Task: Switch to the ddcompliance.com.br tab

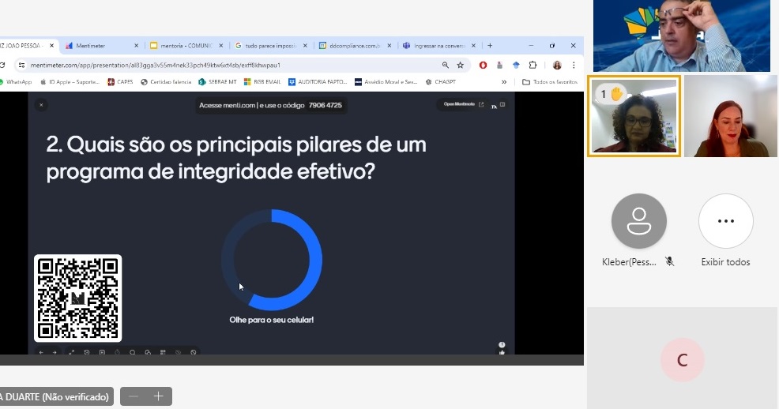Action: pyautogui.click(x=354, y=46)
